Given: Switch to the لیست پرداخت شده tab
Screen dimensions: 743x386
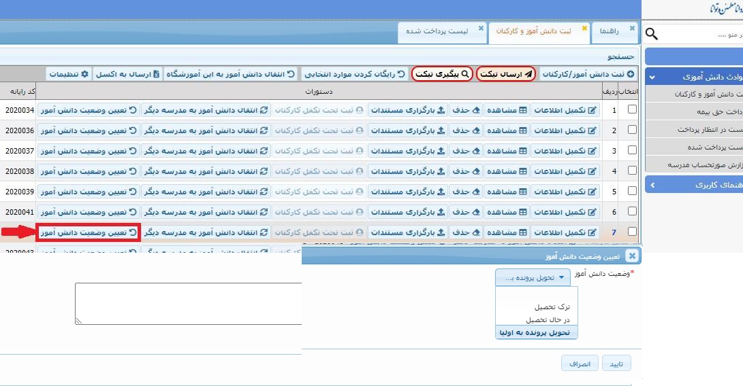Looking at the screenshot, I should (x=437, y=31).
